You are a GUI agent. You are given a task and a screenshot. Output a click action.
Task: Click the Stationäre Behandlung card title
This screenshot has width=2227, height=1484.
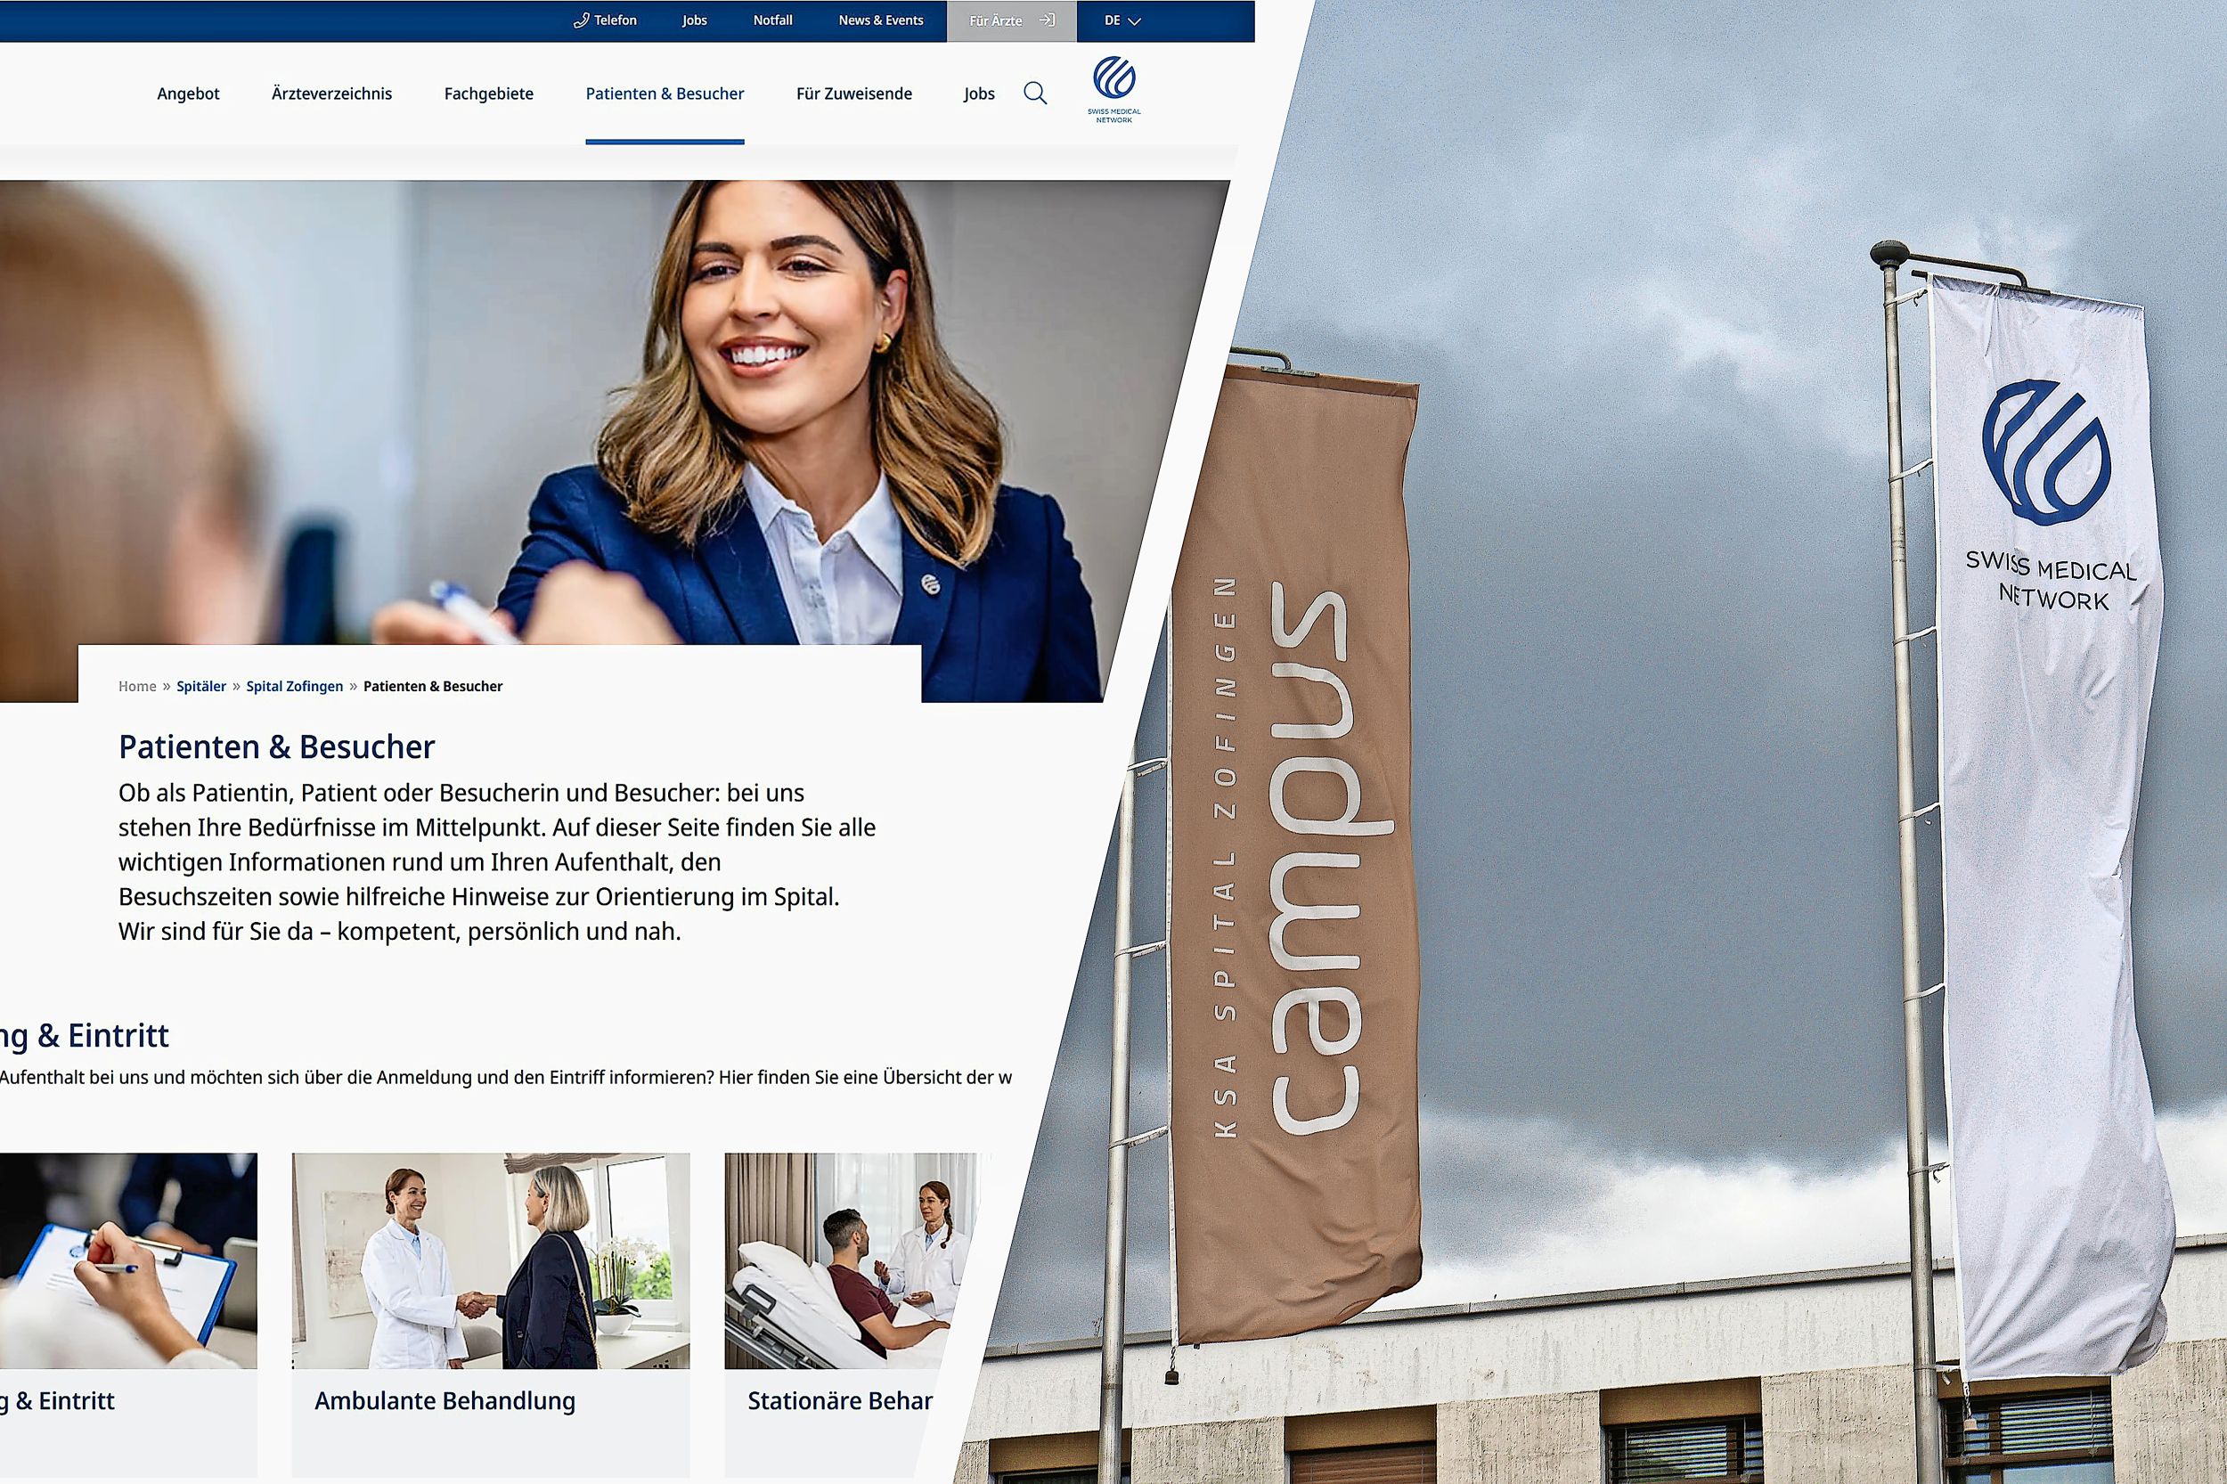tap(839, 1400)
